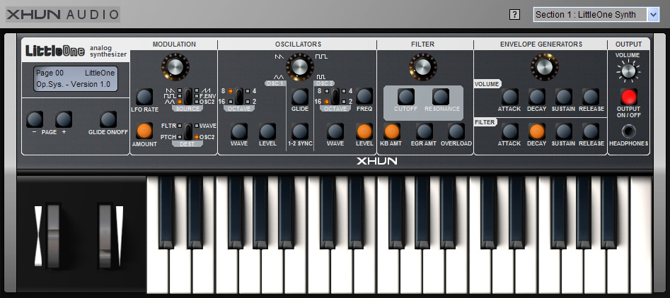Click the Oscillators section rotary knob
The width and height of the screenshot is (670, 298).
tap(299, 67)
